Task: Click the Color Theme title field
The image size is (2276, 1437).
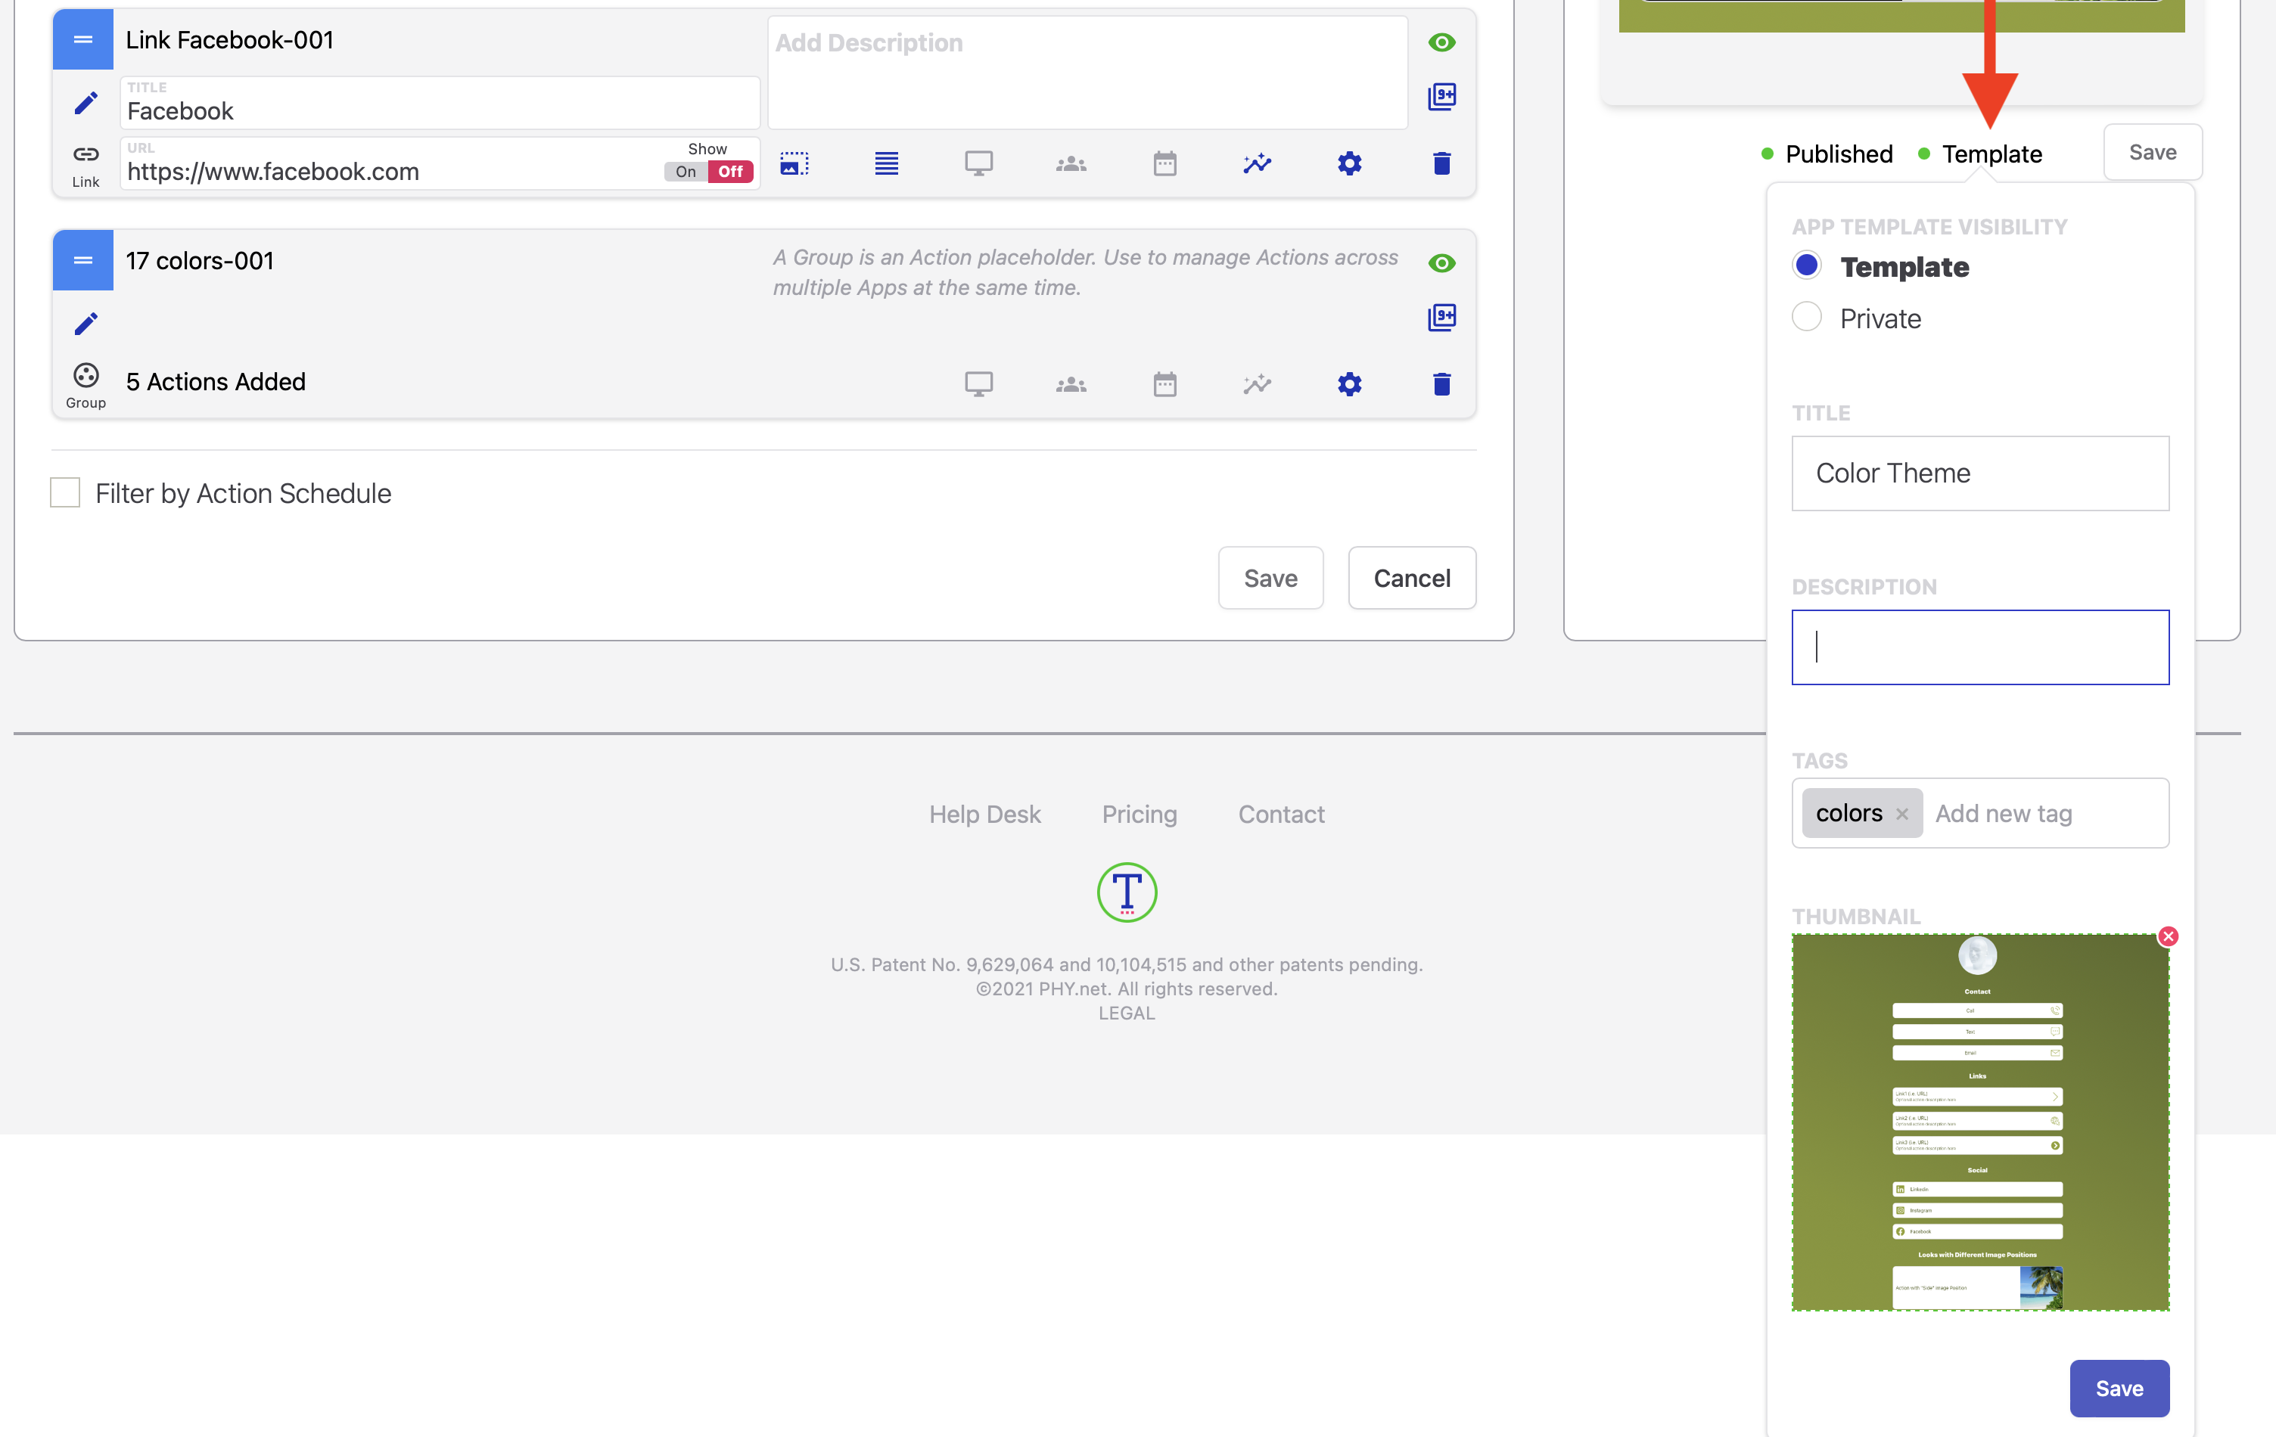Action: click(1979, 473)
